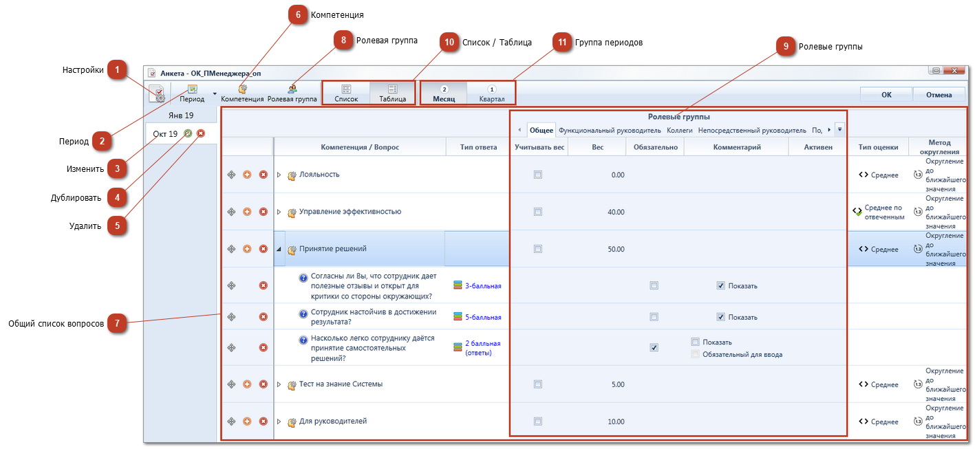
Task: Toggle Обязательно for the 5-балльная question
Action: pyautogui.click(x=654, y=317)
